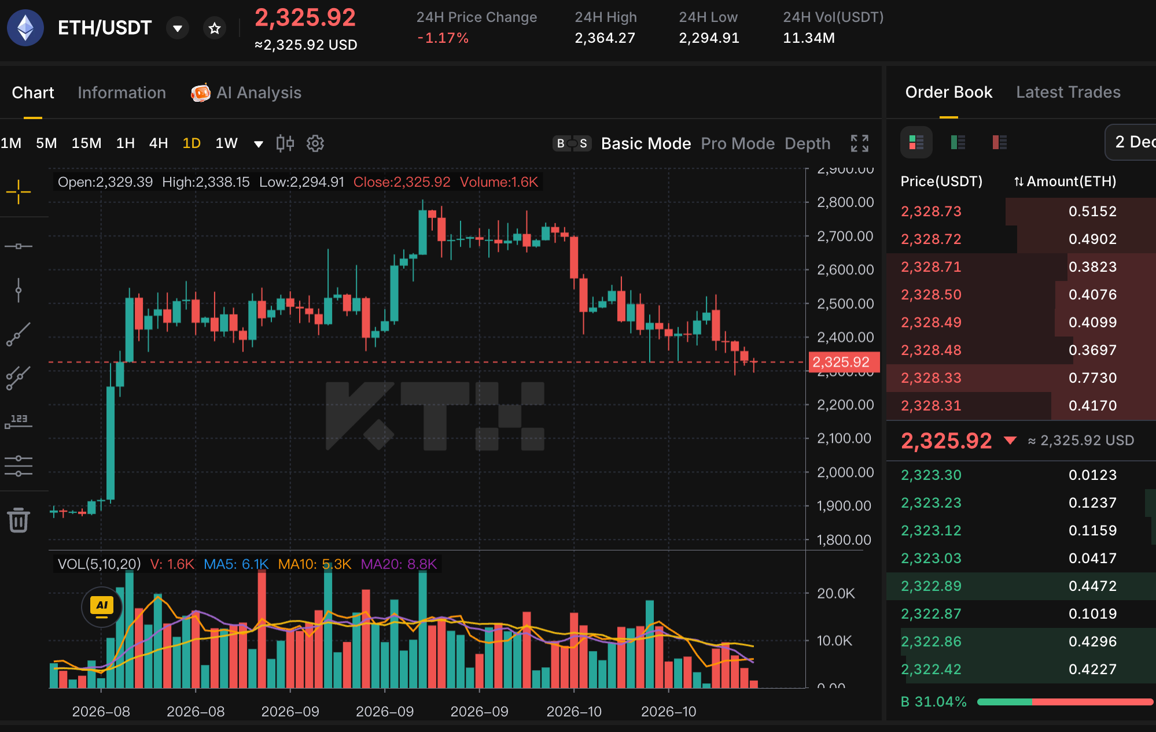Click the current price label on chart axis
This screenshot has height=732, width=1156.
point(844,362)
